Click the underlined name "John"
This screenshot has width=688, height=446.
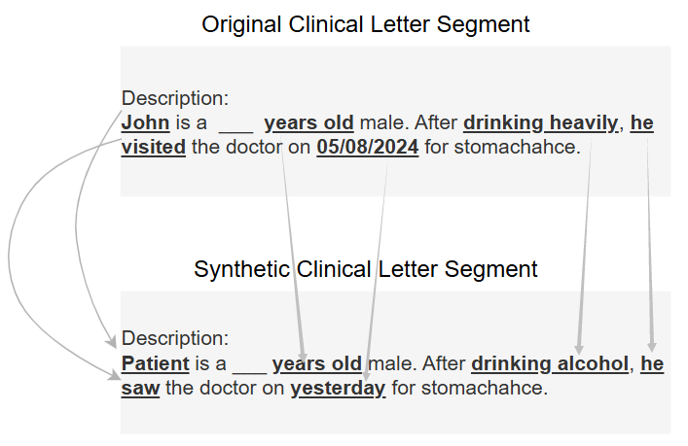145,122
